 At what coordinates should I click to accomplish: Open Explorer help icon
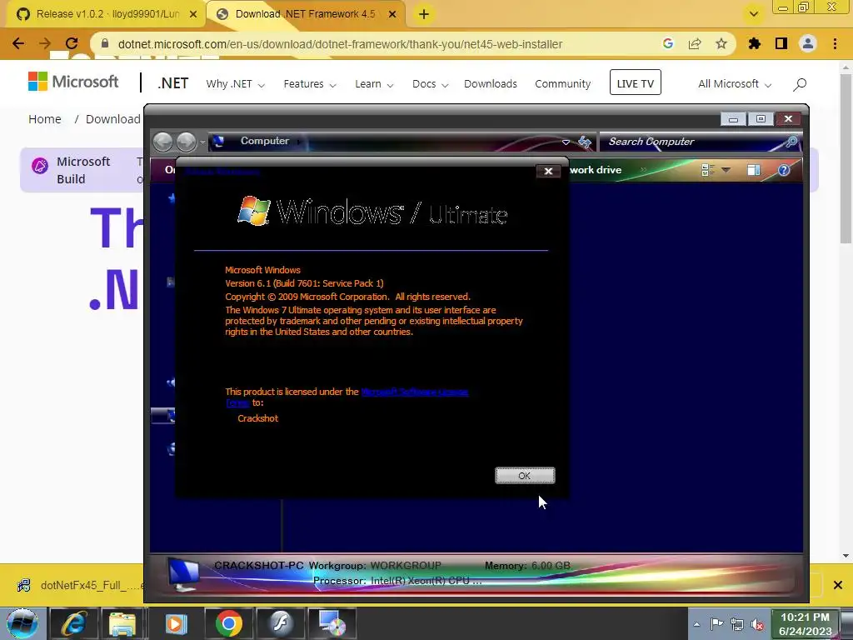click(783, 170)
